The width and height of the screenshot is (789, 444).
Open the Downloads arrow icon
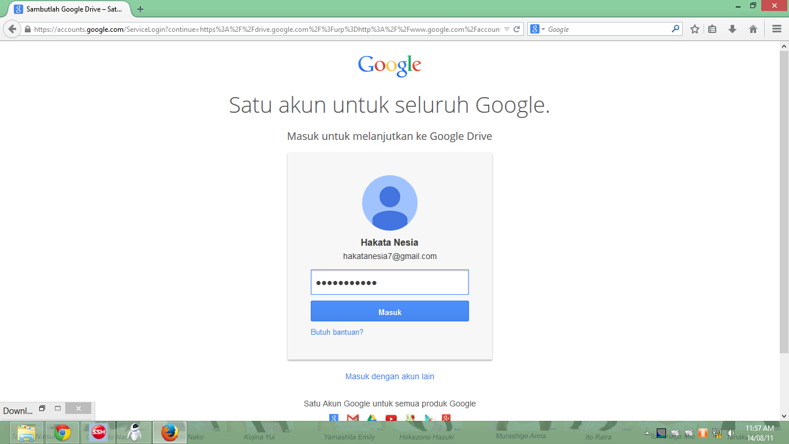[x=732, y=29]
